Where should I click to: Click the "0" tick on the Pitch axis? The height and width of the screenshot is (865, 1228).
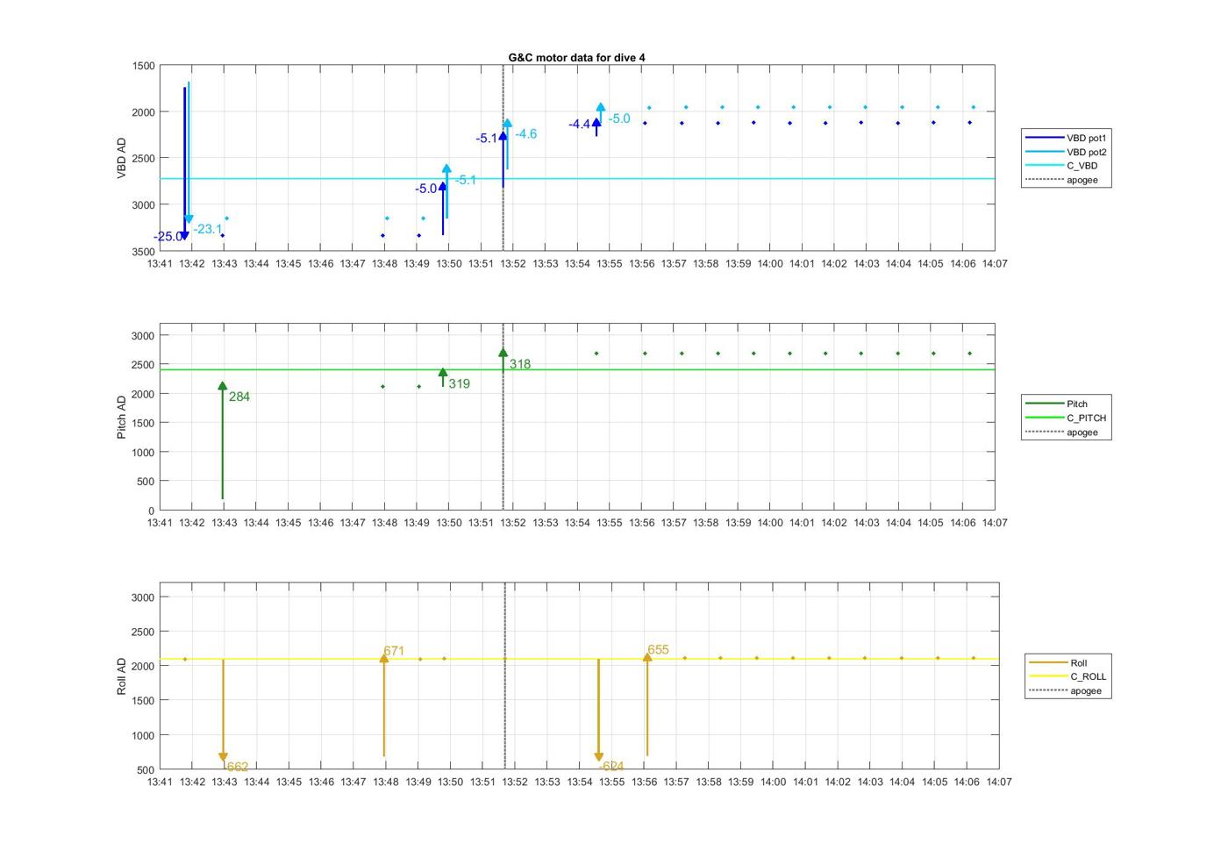[x=152, y=511]
